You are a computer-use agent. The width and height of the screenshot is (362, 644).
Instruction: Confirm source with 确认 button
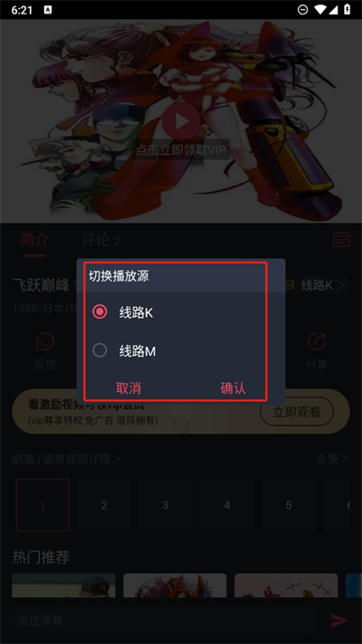[233, 389]
